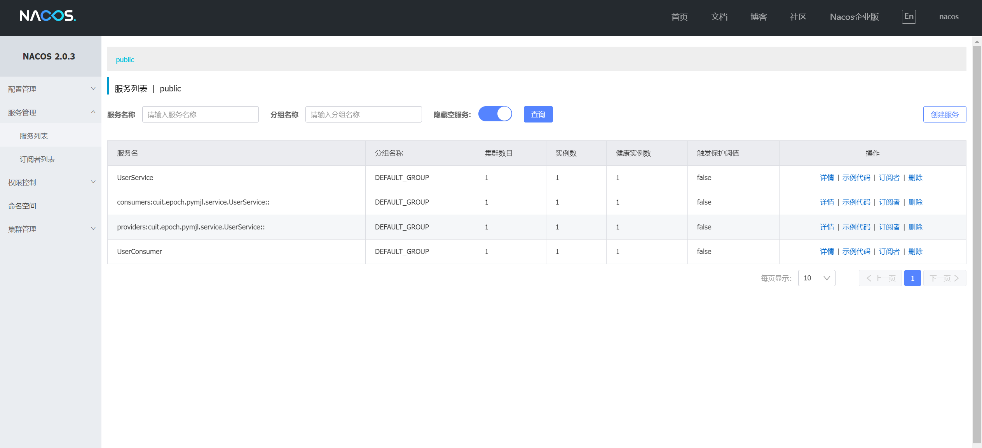Click the NACOS logo
This screenshot has width=982, height=448.
coord(48,16)
